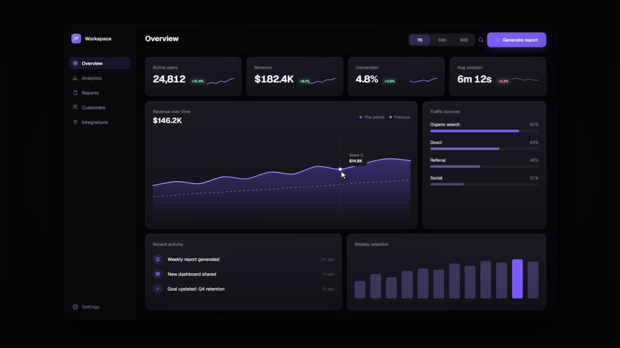The height and width of the screenshot is (348, 620).
Task: Toggle Previous legend series
Action: (x=399, y=117)
